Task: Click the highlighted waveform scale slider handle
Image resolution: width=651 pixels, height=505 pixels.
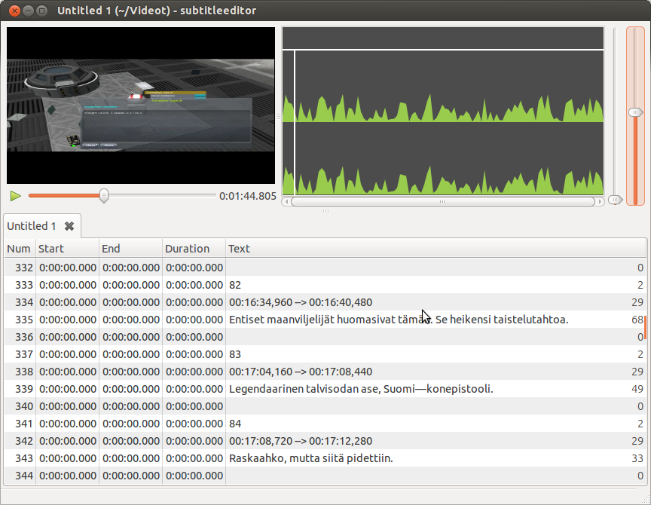Action: [636, 112]
